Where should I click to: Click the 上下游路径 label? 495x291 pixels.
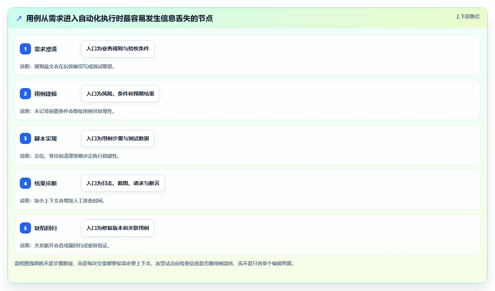[467, 16]
